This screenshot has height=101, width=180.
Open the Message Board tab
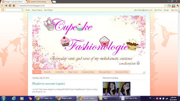(x=105, y=72)
